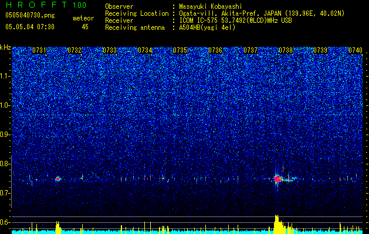Click the 0.7 kHz axis label
This screenshot has height=234, width=369.
(5, 193)
